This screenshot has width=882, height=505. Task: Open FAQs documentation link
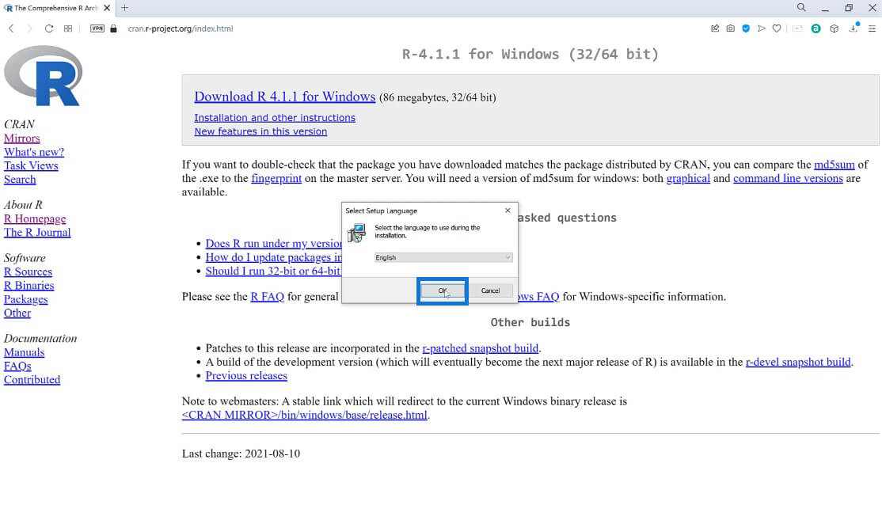17,366
